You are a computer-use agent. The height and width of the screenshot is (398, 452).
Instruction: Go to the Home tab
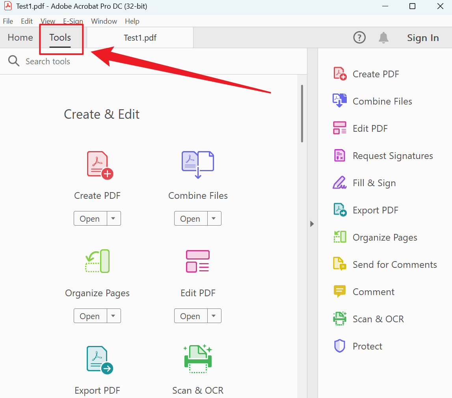[x=20, y=38]
